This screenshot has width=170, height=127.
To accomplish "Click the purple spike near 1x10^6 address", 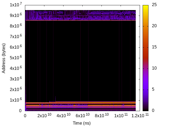I will pos(55,99).
